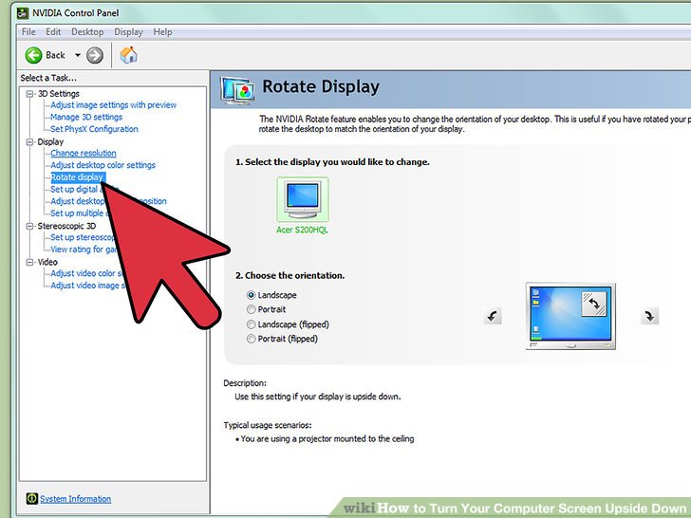Rotate display clockwise with right arrow

point(649,316)
